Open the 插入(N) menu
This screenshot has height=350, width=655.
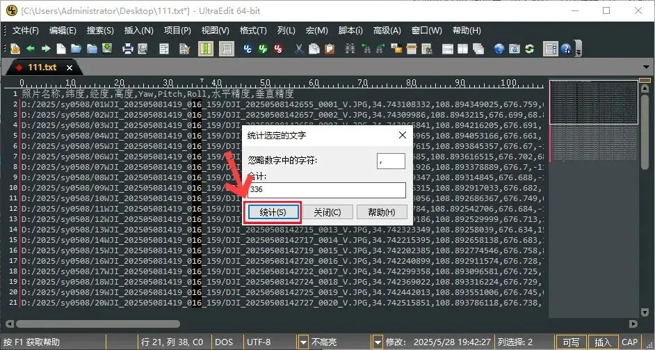(138, 31)
